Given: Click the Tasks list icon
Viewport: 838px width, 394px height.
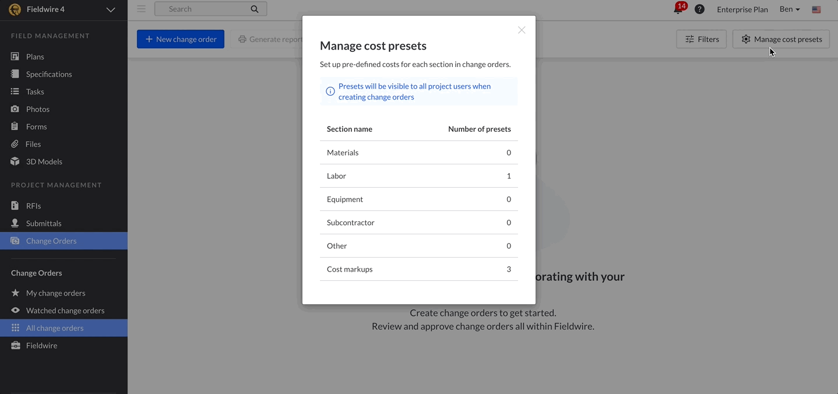Looking at the screenshot, I should [15, 92].
